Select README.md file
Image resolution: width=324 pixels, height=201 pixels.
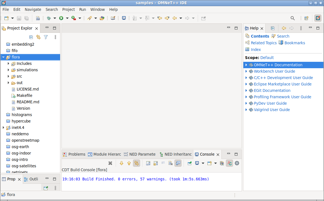tap(28, 102)
